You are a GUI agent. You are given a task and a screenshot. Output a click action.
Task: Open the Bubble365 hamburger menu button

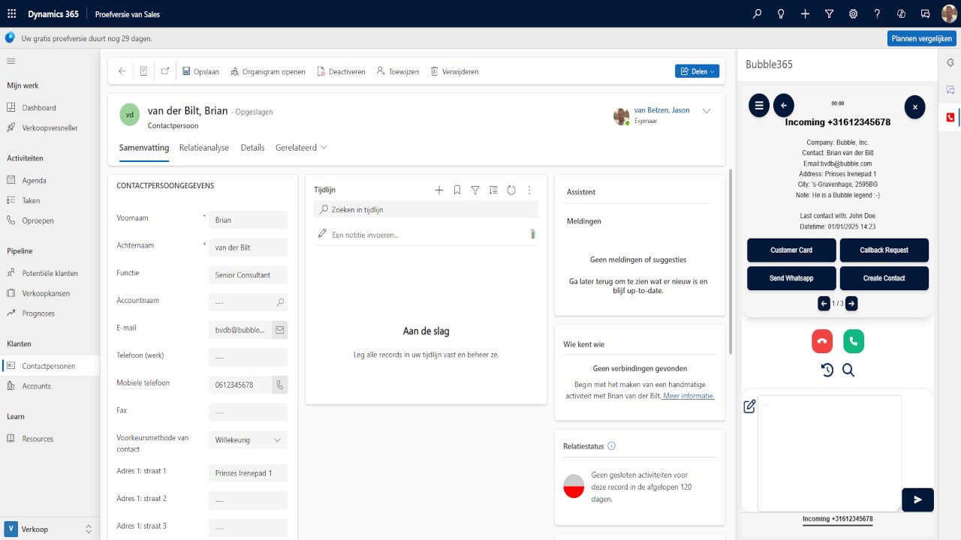coord(759,106)
